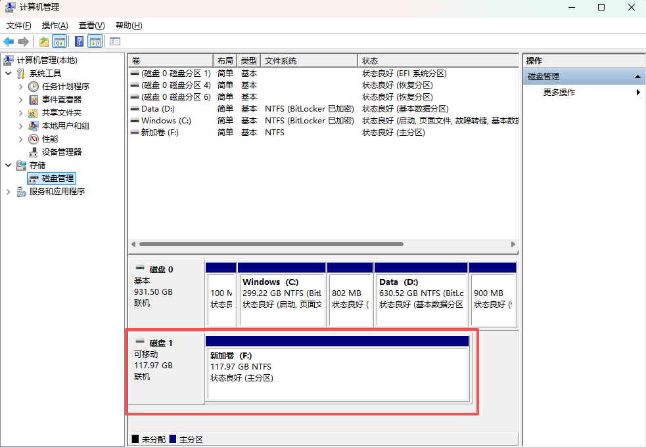Open the 操作(A) menu
646x447 pixels.
(55, 26)
